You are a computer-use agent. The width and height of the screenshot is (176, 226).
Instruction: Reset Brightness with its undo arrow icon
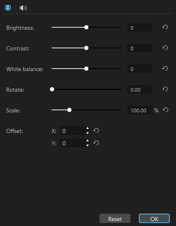click(165, 27)
